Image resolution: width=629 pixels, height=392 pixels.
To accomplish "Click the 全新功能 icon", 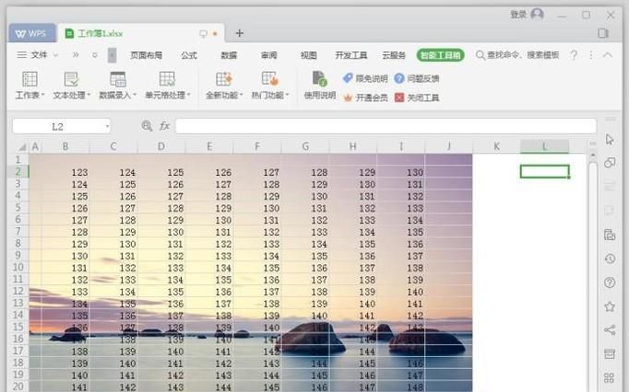I will [223, 79].
